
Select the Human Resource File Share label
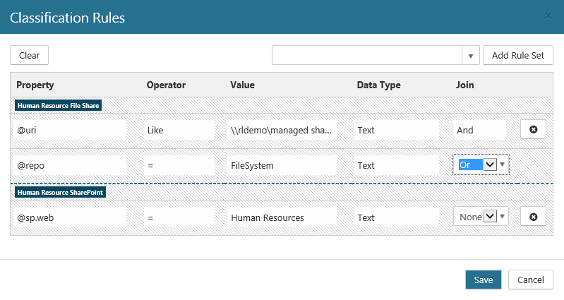59,106
